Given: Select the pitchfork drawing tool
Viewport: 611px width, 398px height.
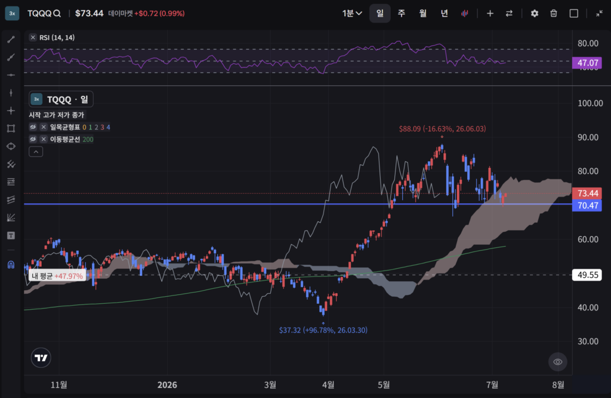Looking at the screenshot, I should coord(11,164).
